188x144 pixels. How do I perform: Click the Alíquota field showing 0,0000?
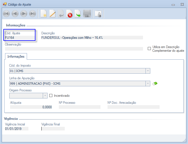point(31,107)
